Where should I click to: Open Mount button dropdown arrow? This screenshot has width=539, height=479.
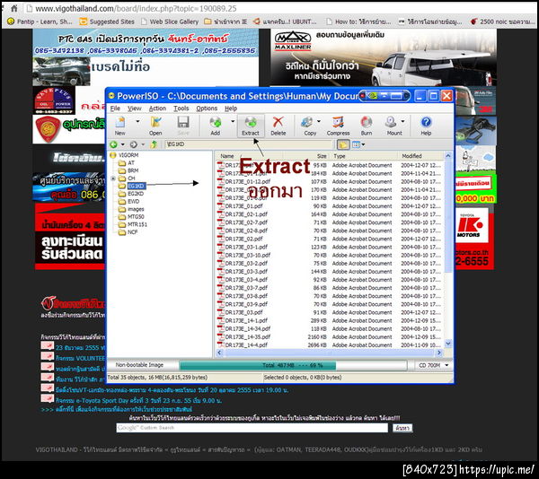coord(402,121)
